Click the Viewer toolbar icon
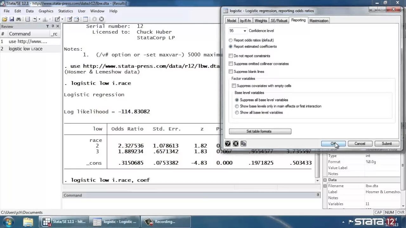This screenshot has height=228, width=406. pos(35,19)
